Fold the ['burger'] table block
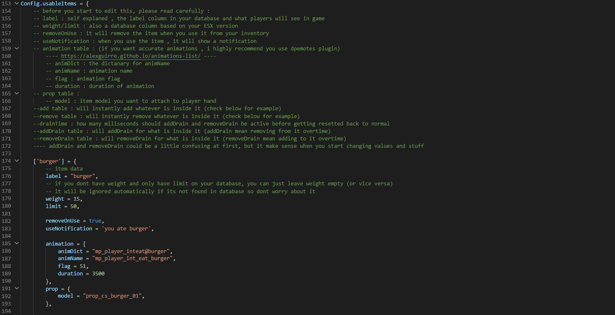Screen dimensions: 615x315 16,161
